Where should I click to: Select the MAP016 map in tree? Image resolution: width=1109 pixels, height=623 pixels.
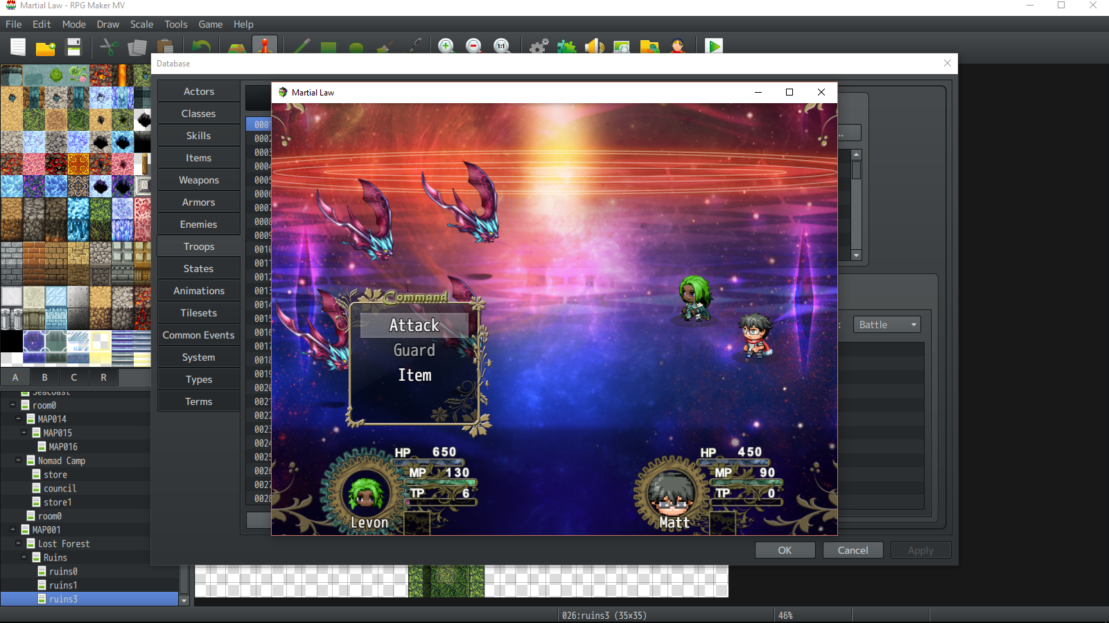pyautogui.click(x=63, y=446)
